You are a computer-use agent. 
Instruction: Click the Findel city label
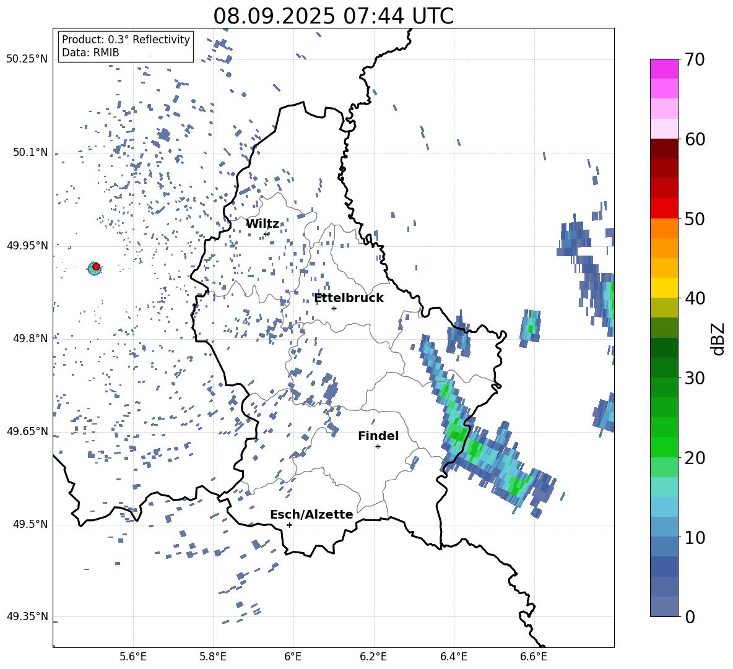(378, 436)
